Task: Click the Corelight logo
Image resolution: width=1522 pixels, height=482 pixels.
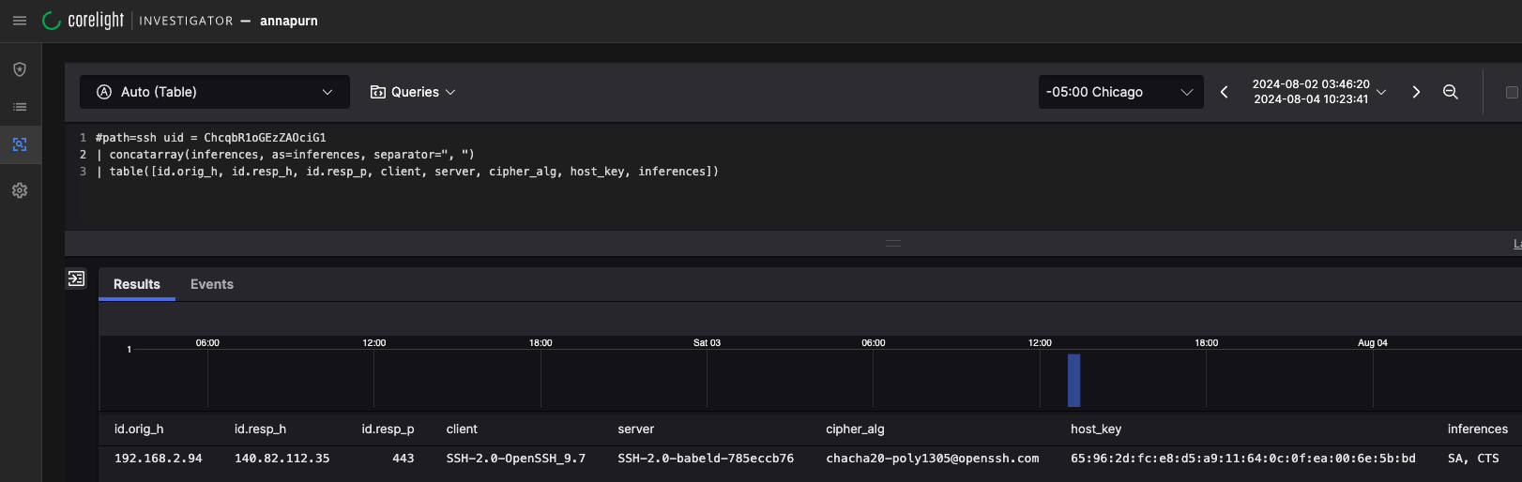Action: point(84,21)
